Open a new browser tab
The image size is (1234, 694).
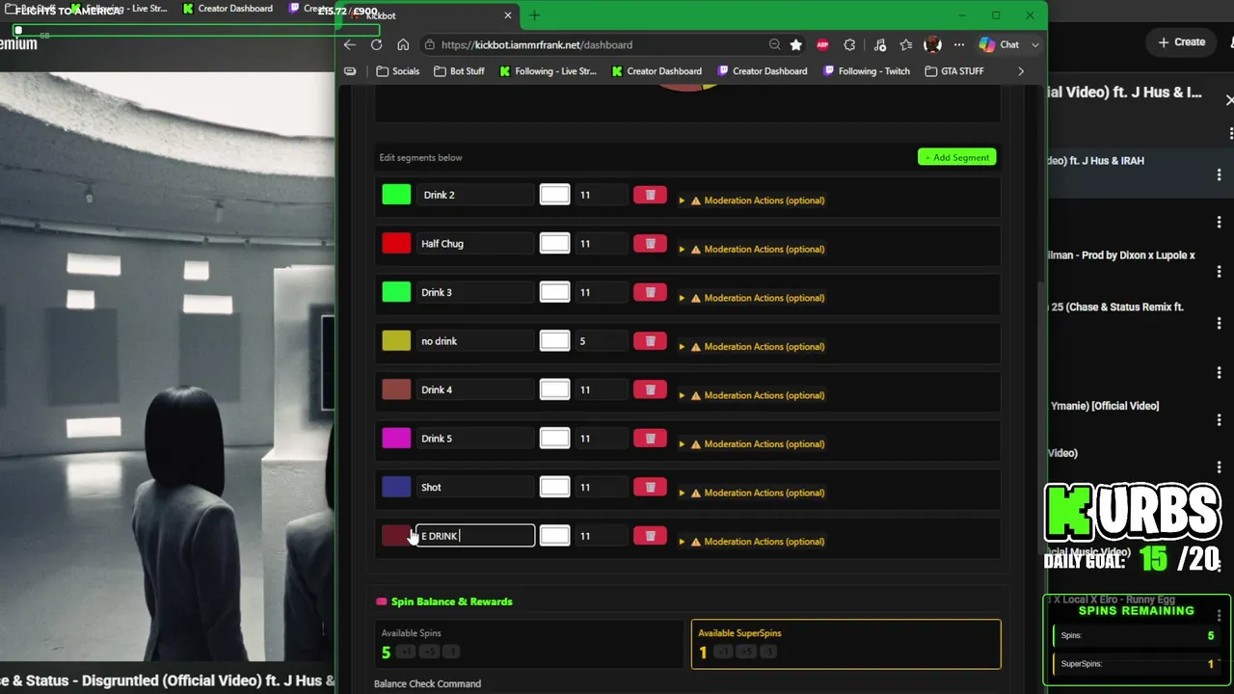[x=534, y=15]
